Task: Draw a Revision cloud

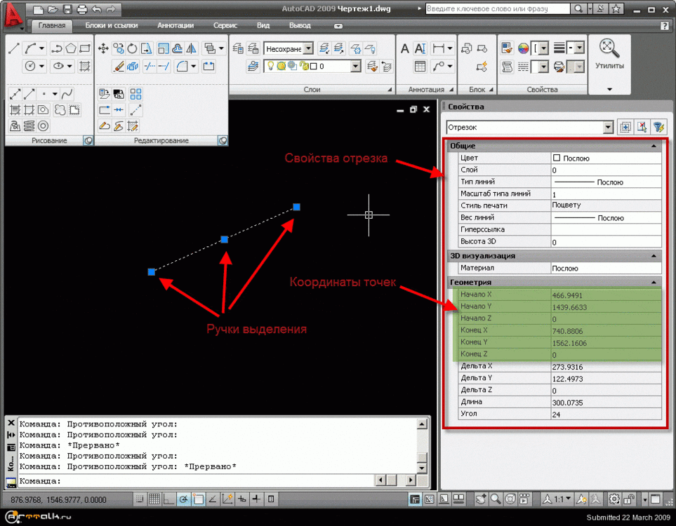Action: click(x=60, y=110)
